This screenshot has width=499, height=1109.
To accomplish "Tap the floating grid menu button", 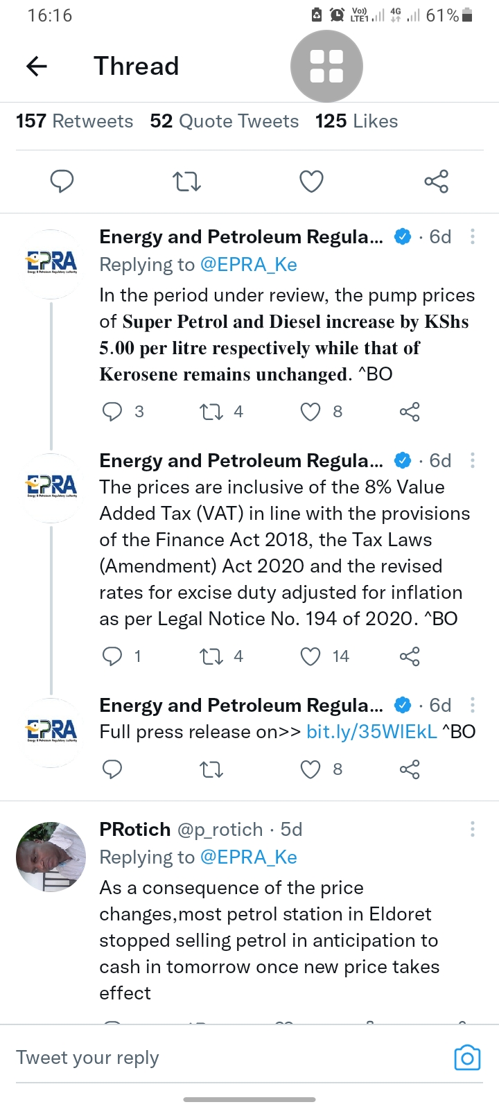I will coord(326,67).
